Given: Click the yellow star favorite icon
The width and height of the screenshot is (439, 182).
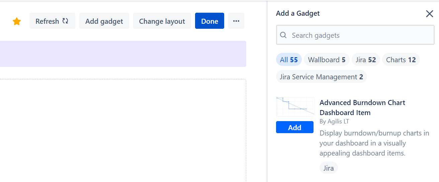Looking at the screenshot, I should tap(17, 21).
